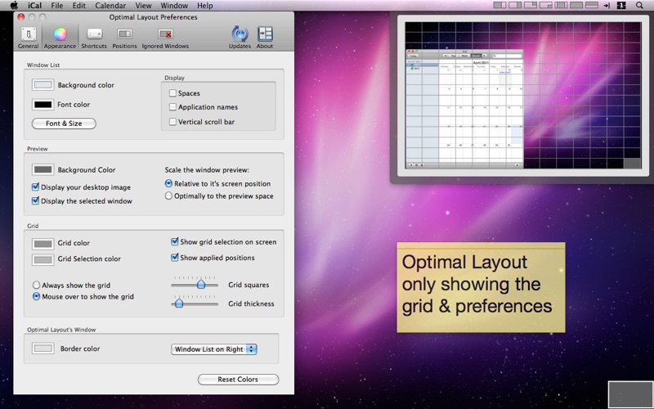Open the Apple menu
Screen dimensions: 654x409
(x=14, y=6)
